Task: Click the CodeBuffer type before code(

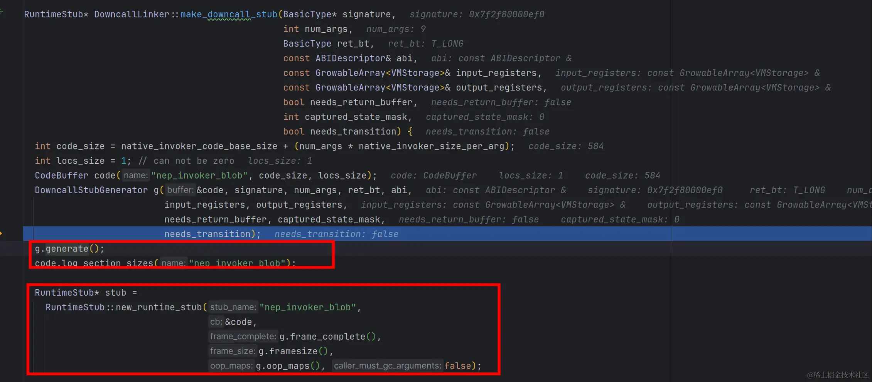Action: [x=61, y=175]
